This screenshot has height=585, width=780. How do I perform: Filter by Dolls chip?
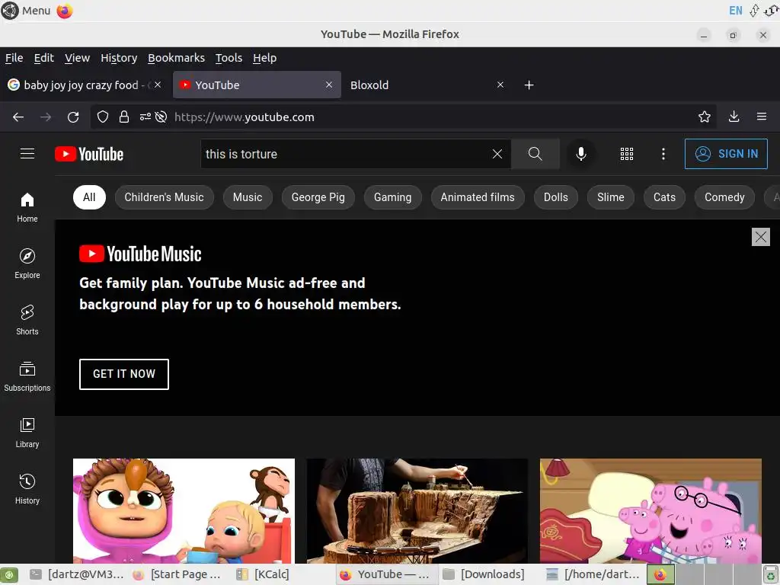click(x=555, y=197)
